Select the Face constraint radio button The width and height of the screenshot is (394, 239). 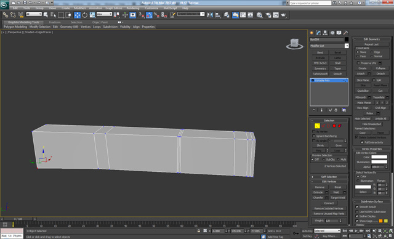tap(358, 56)
